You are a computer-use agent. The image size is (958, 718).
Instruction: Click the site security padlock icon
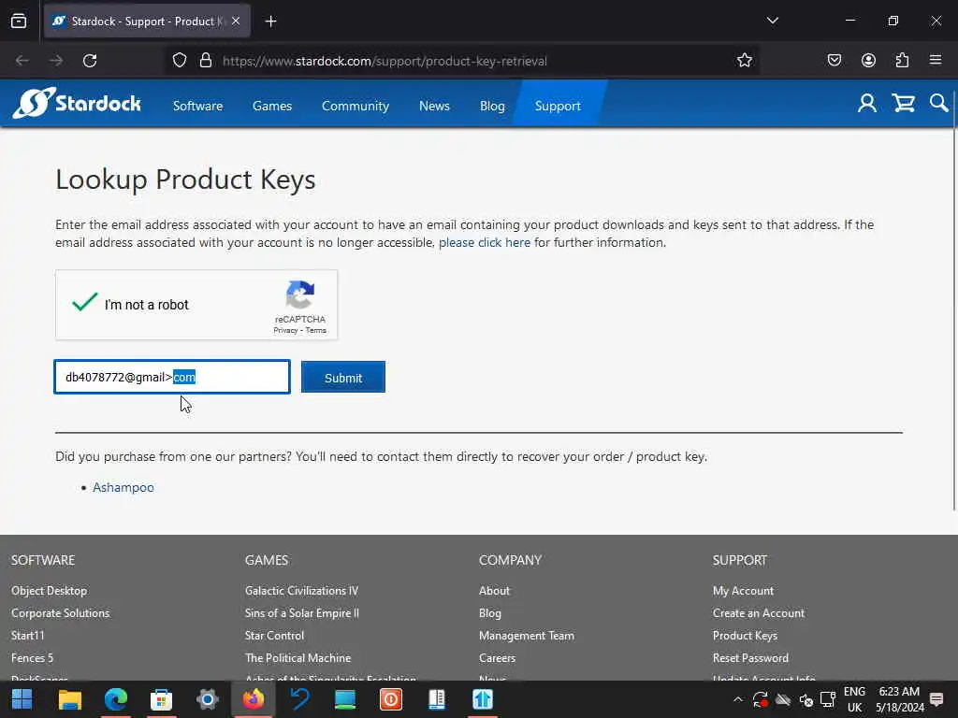point(206,61)
